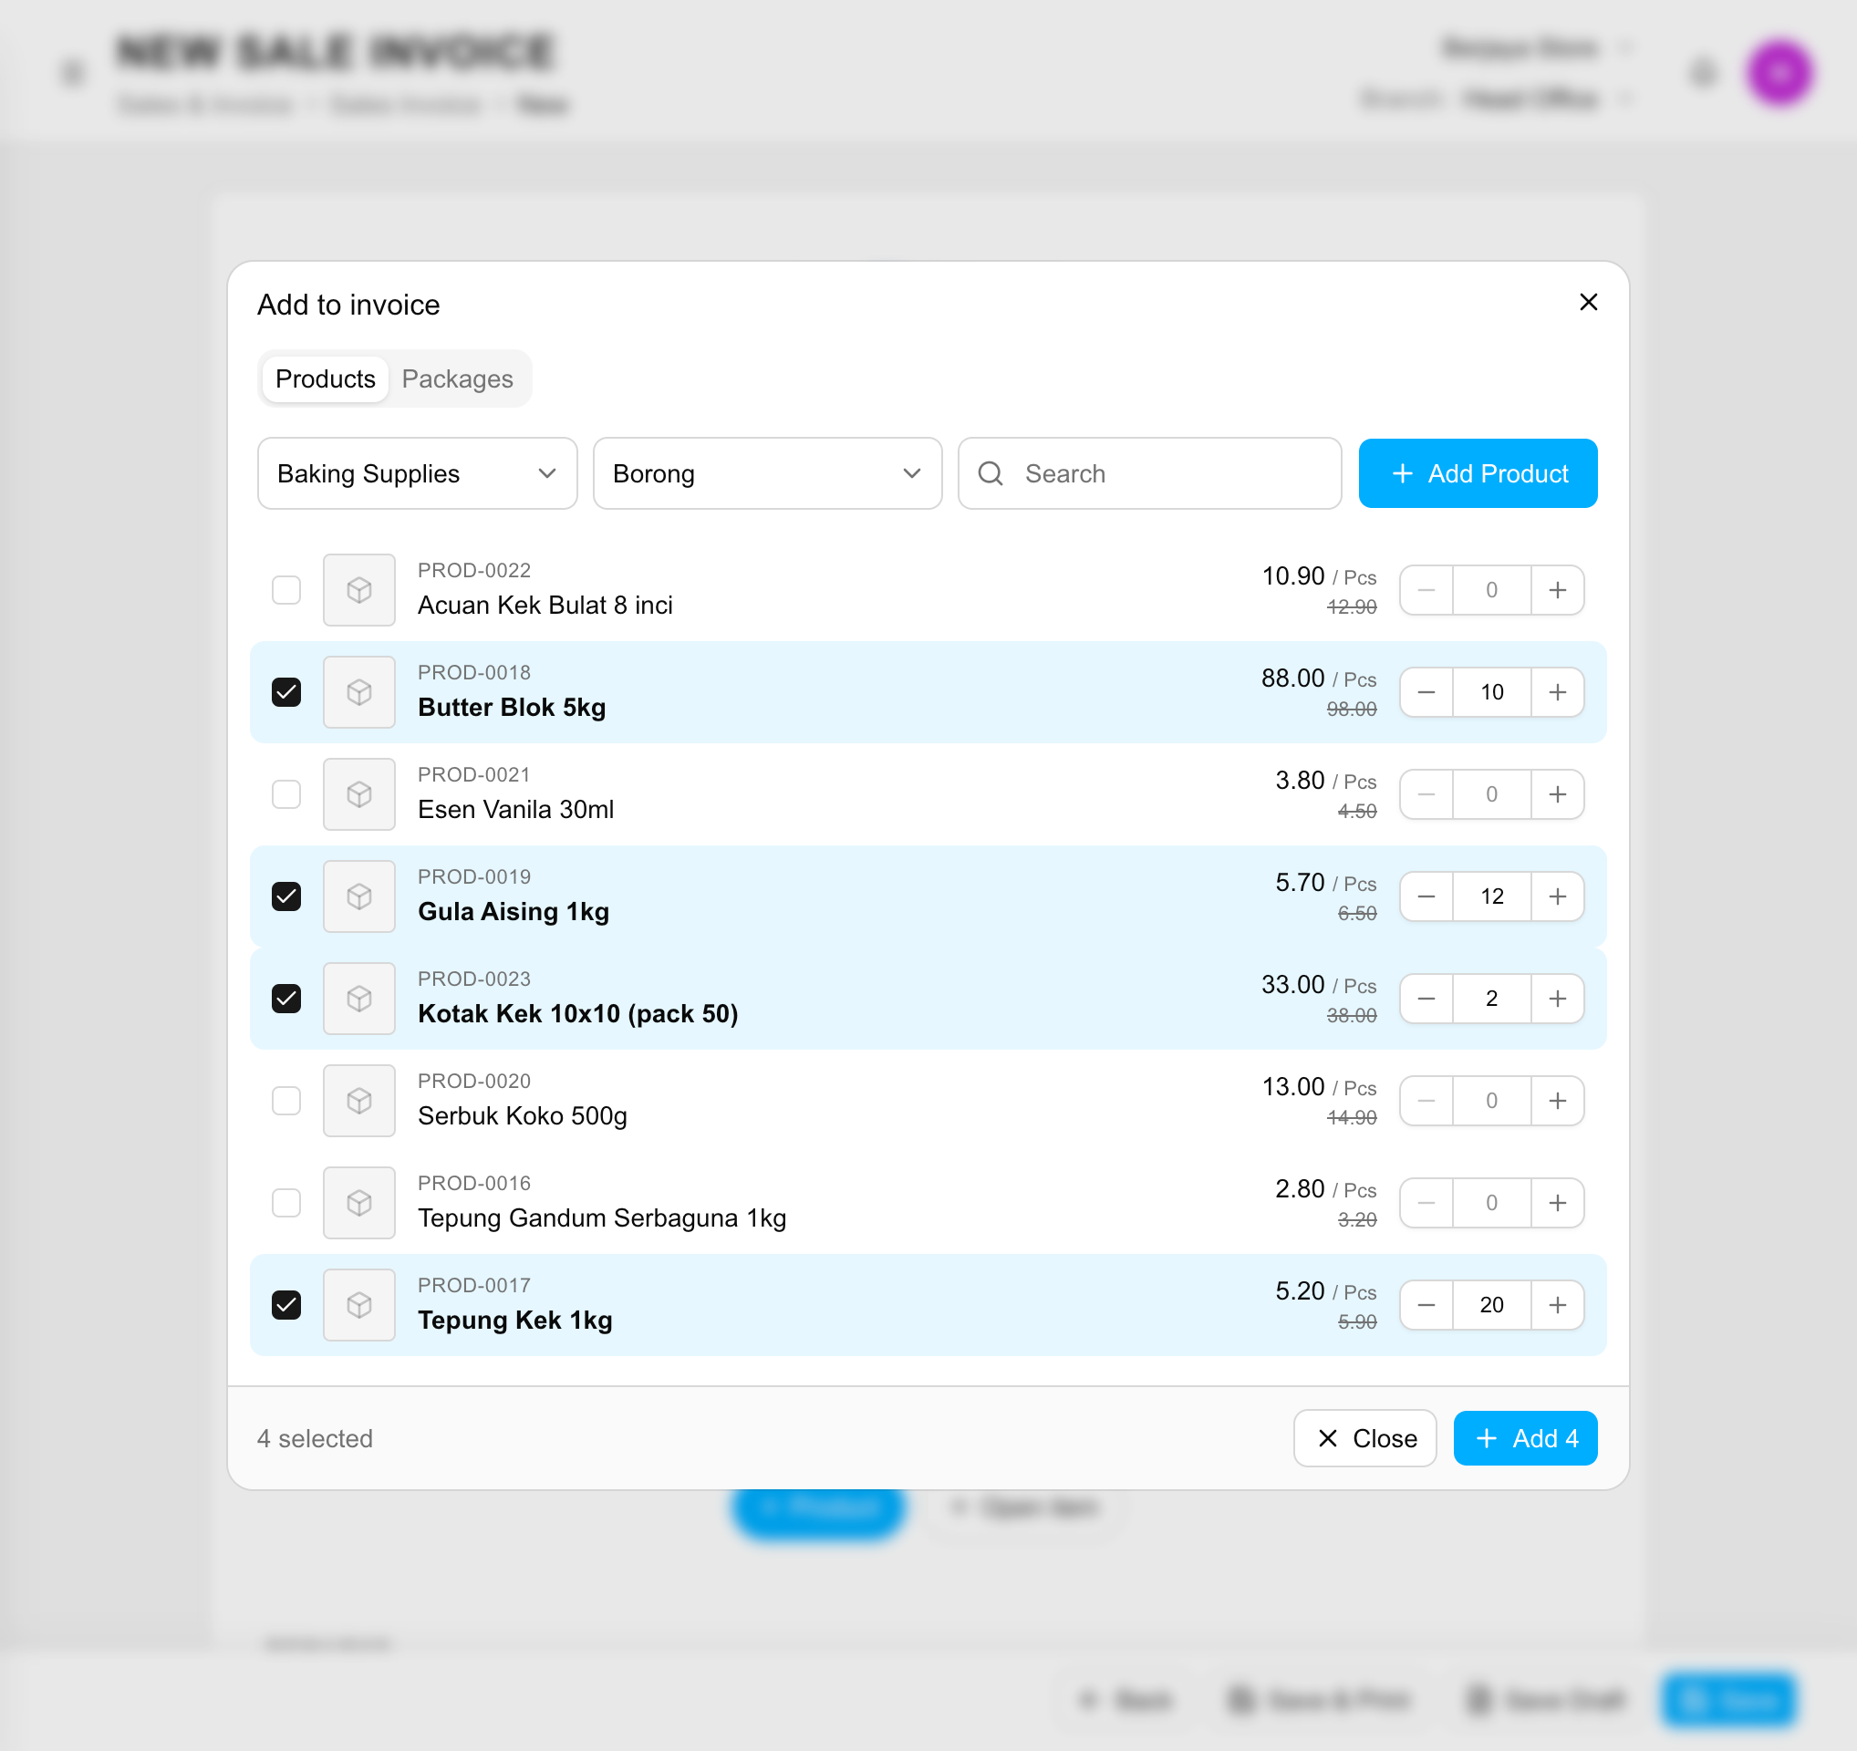
Task: Check the Esen Vanila 30ml checkbox
Action: click(x=285, y=794)
